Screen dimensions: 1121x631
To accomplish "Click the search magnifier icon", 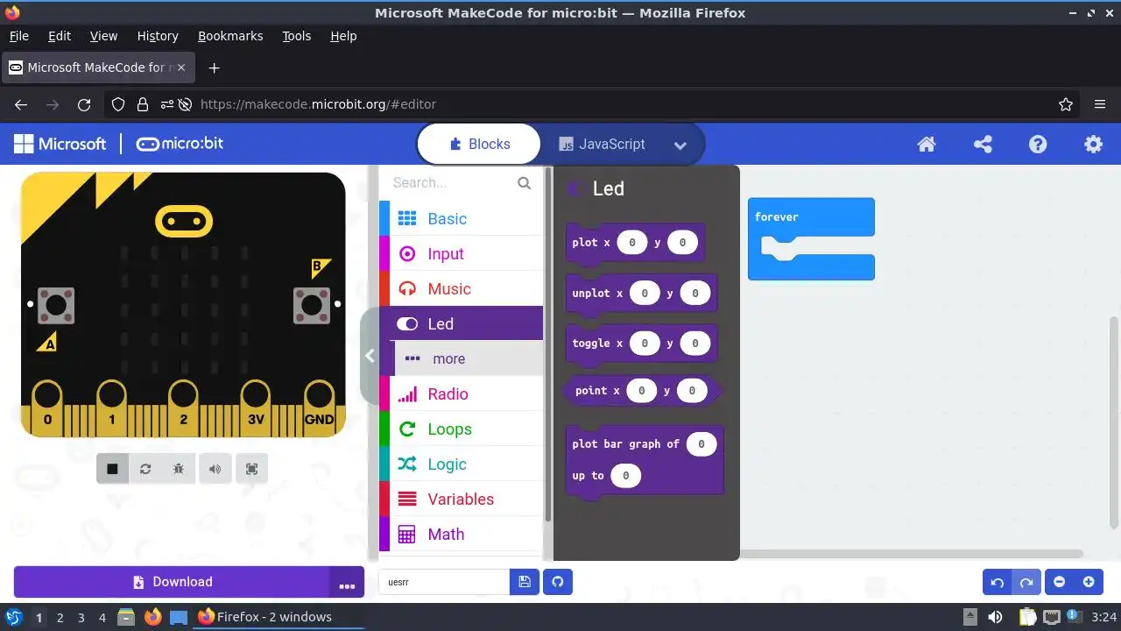I will [x=524, y=182].
